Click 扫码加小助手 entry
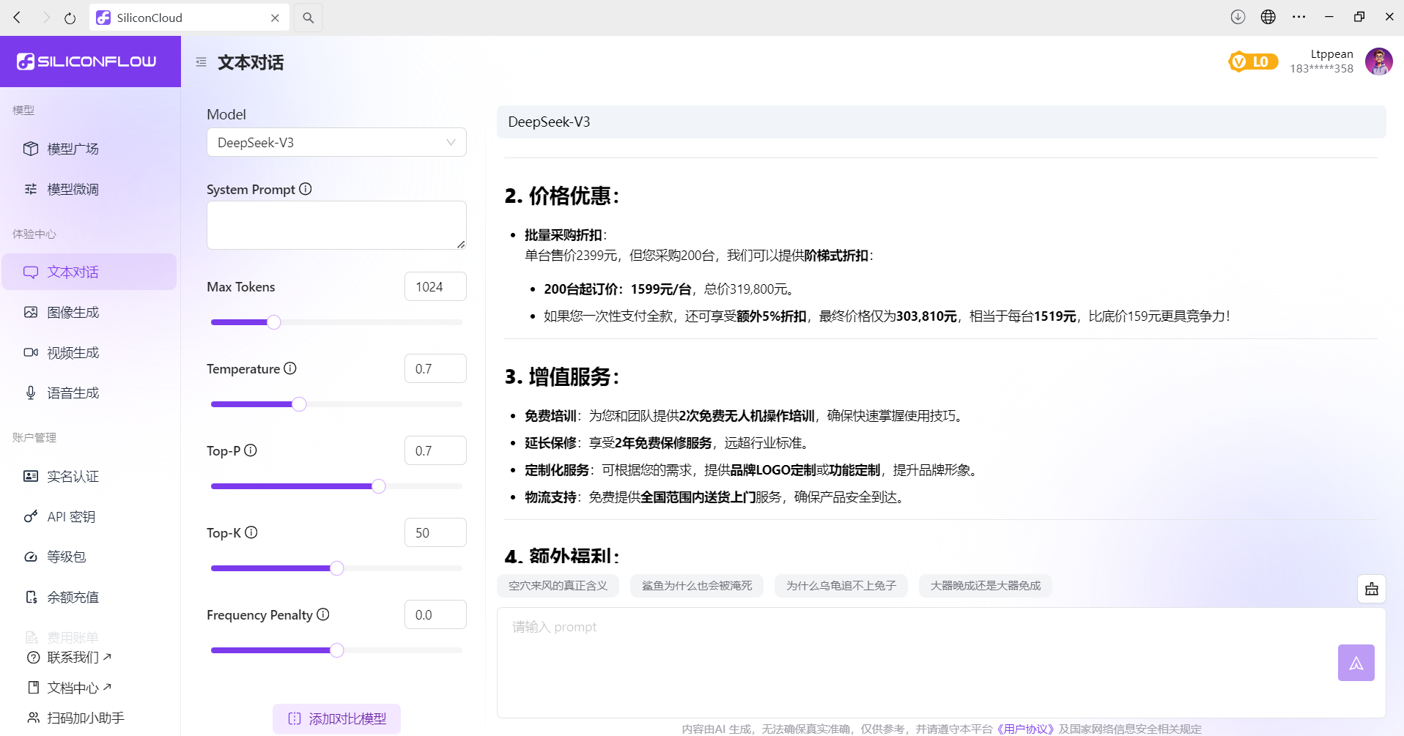 [85, 718]
